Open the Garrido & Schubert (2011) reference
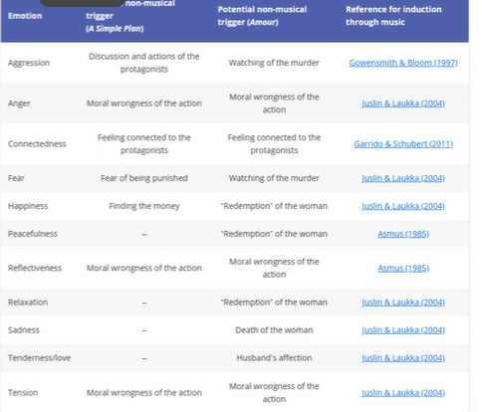Viewport: 482px width, 412px height. [403, 144]
